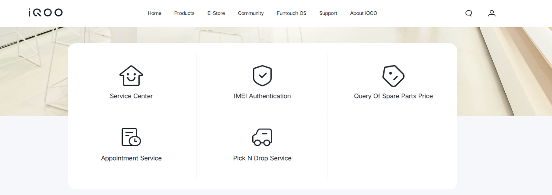Click the Pick N Drop van icon
The width and height of the screenshot is (552, 195).
262,137
